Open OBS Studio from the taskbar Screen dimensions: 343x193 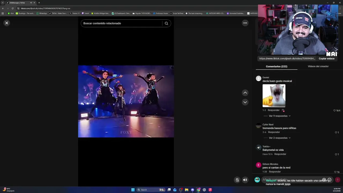[x=181, y=190]
